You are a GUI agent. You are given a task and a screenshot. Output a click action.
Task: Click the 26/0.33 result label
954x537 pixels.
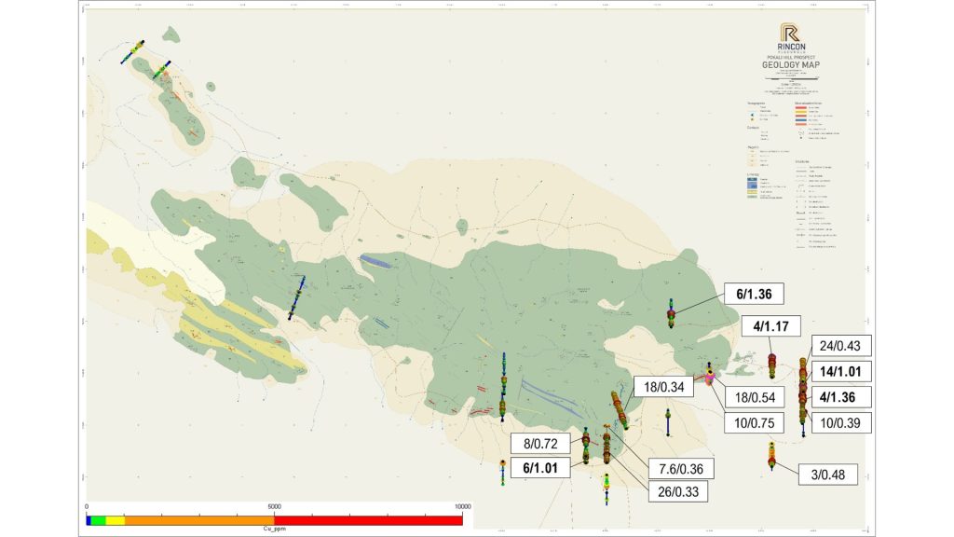tap(677, 490)
